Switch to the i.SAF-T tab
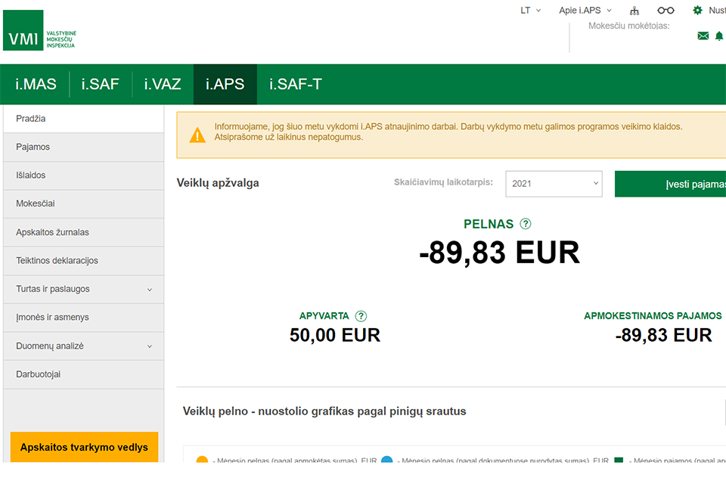The image size is (726, 484). click(x=295, y=84)
